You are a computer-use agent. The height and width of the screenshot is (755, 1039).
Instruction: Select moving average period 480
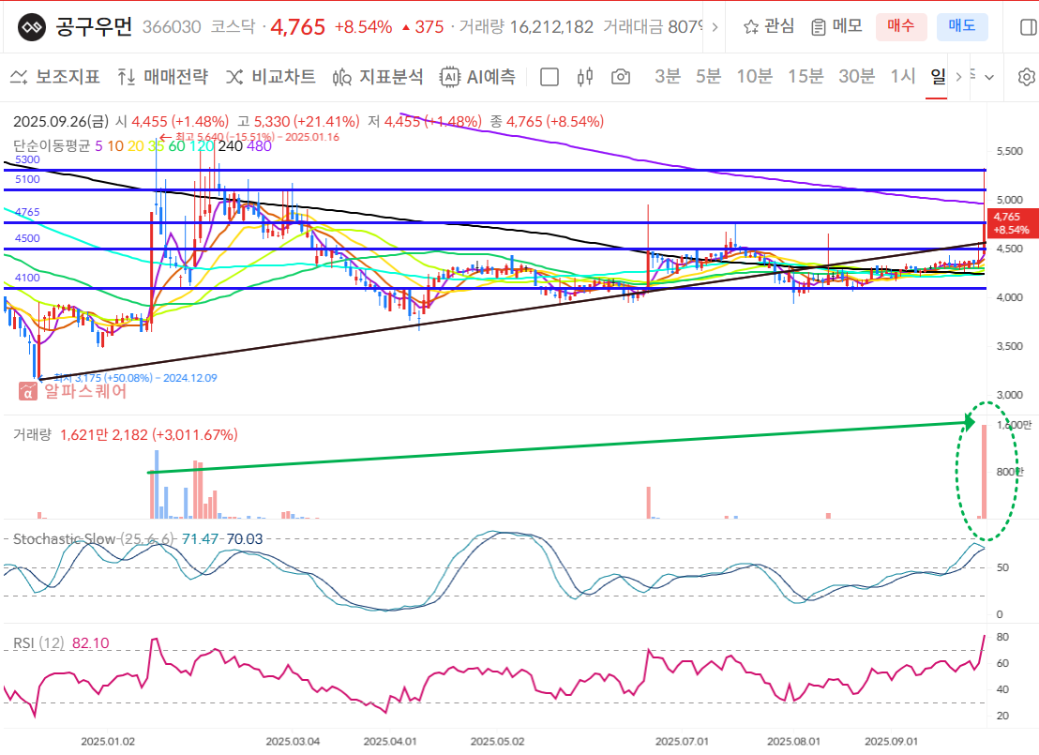(x=259, y=145)
